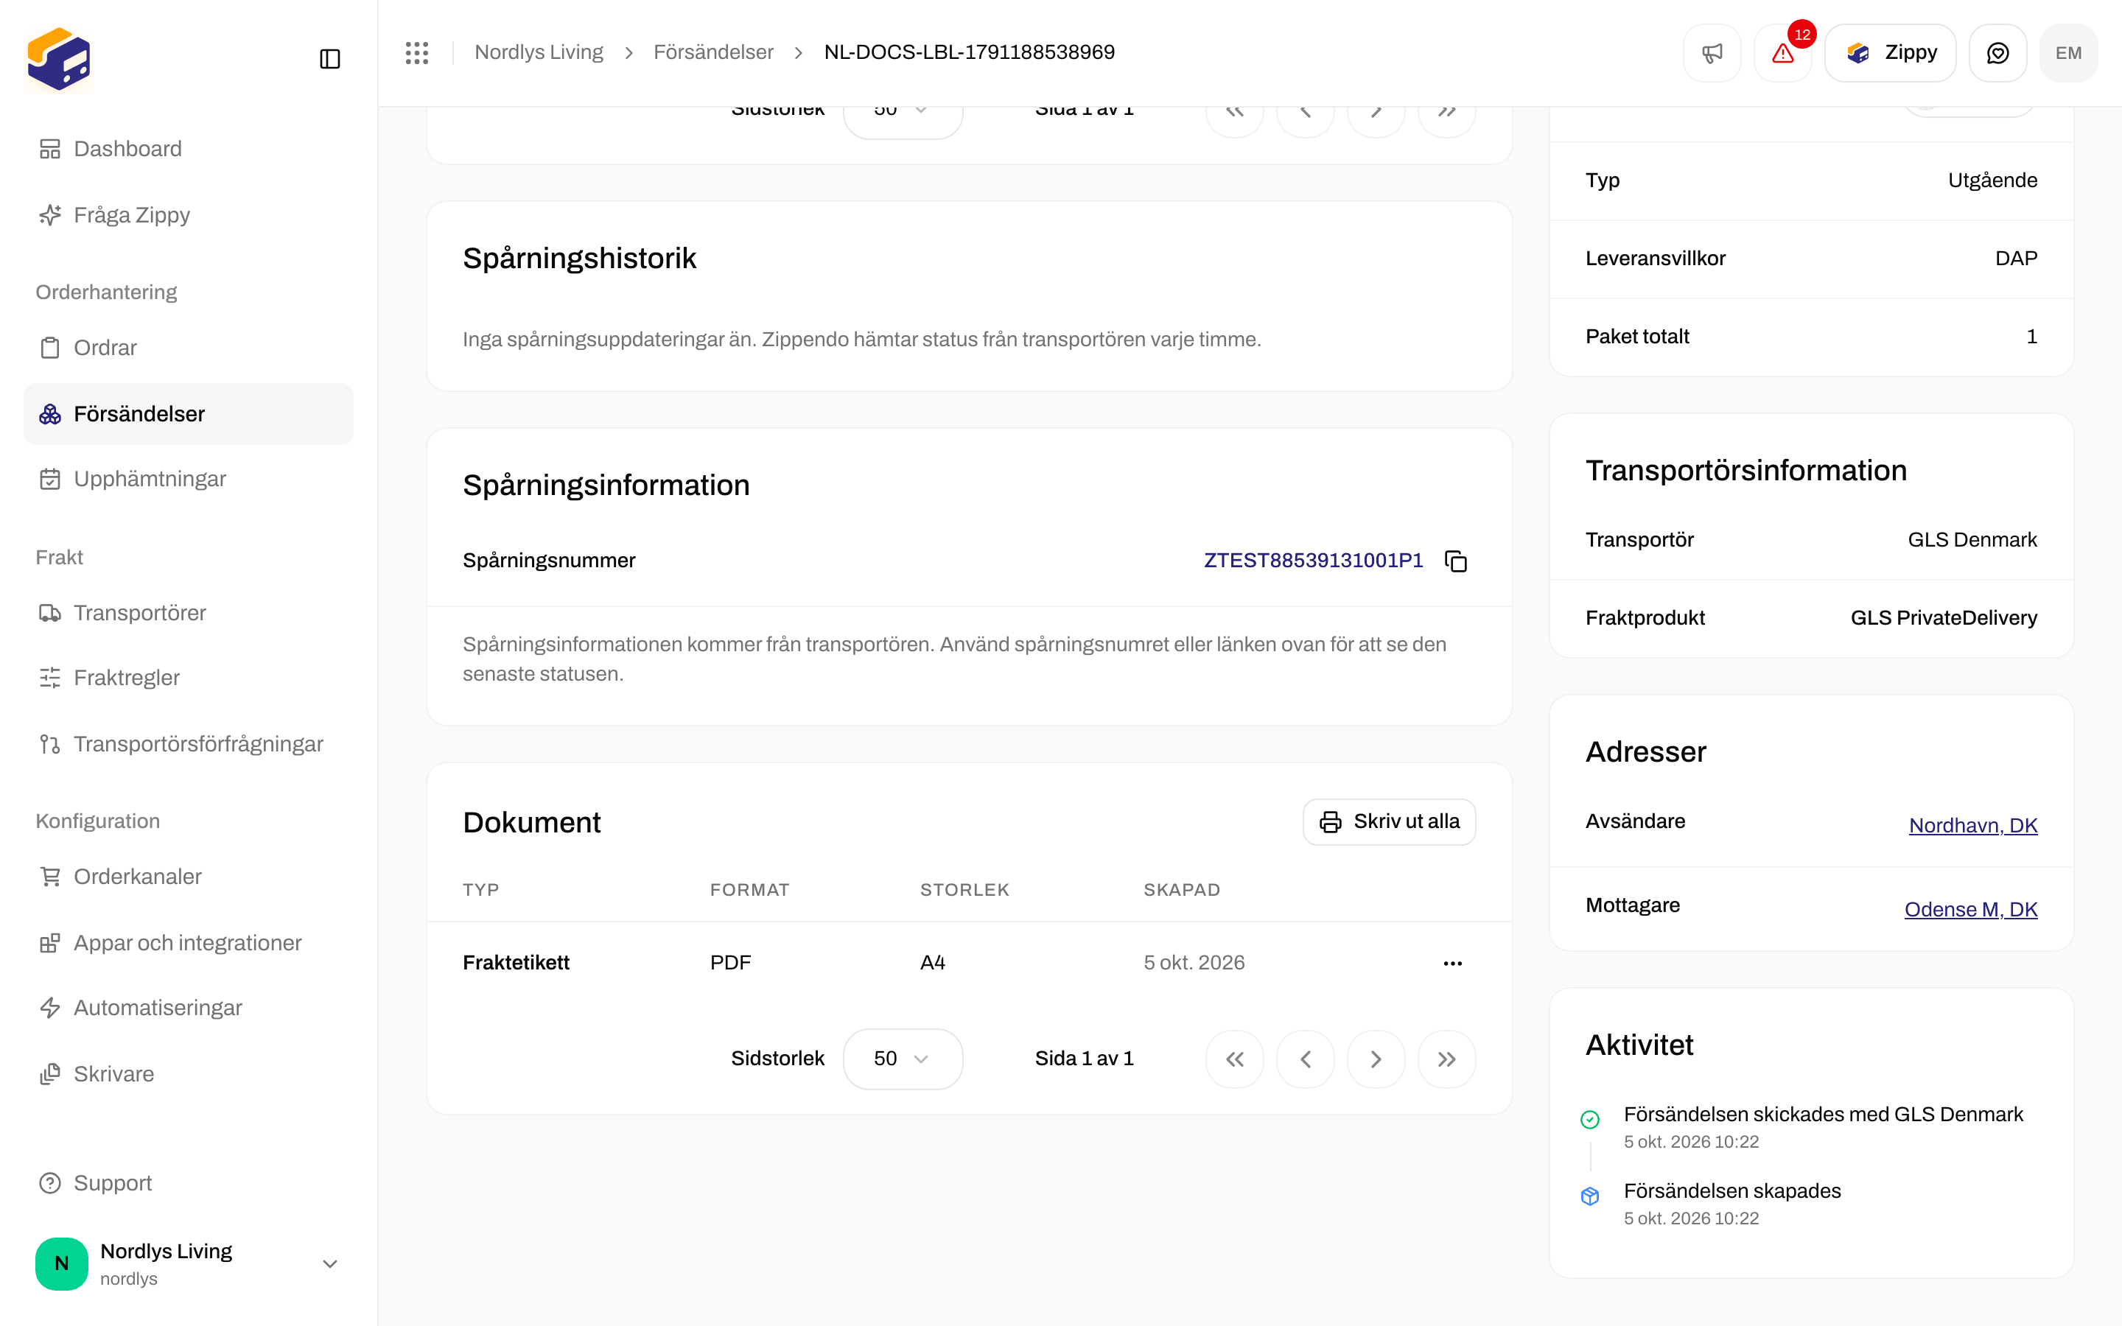The height and width of the screenshot is (1326, 2122).
Task: Open Upphämtningar page
Action: [x=189, y=479]
